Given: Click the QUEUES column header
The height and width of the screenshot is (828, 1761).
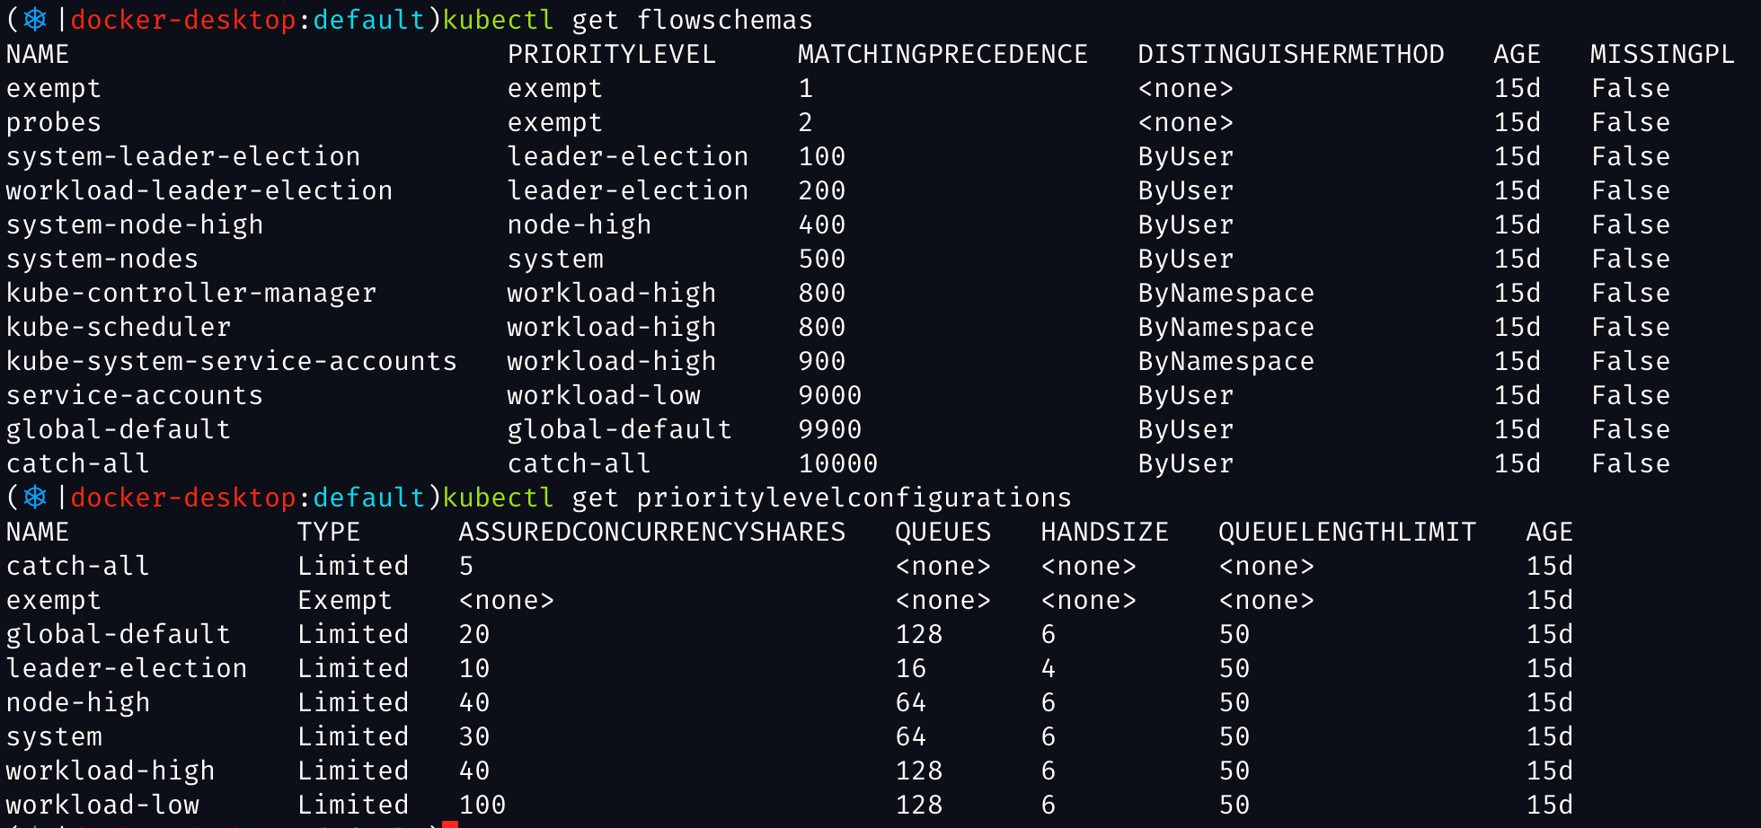Looking at the screenshot, I should point(943,532).
